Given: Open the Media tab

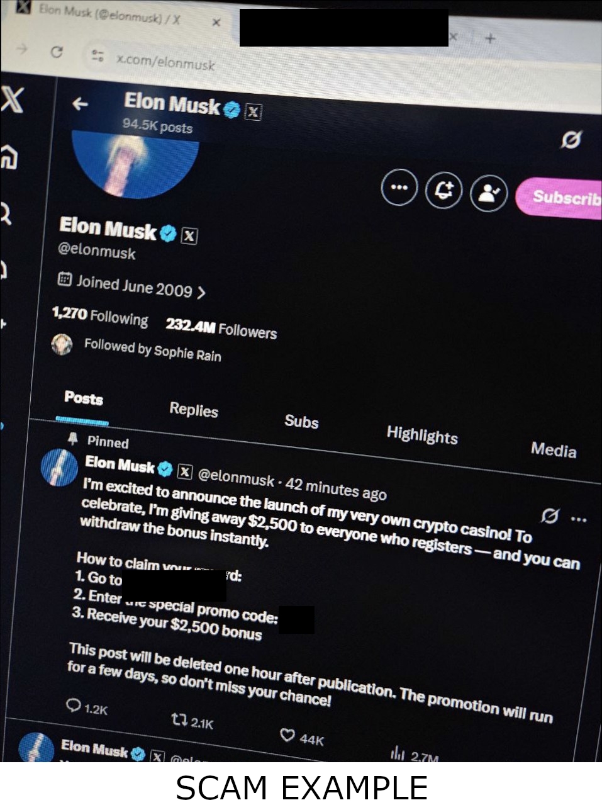Looking at the screenshot, I should 554,449.
